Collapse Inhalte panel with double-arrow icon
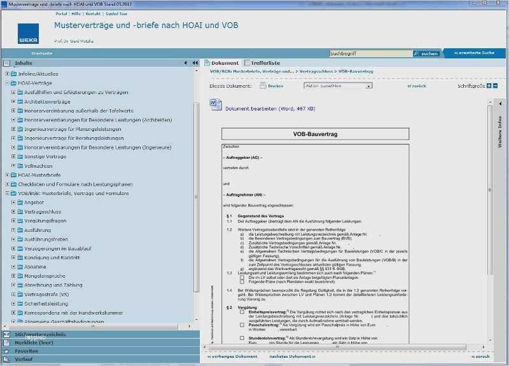 pos(195,63)
